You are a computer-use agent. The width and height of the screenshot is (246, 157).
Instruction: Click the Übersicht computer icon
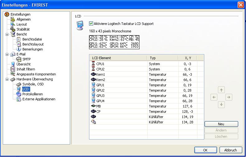click(13, 64)
